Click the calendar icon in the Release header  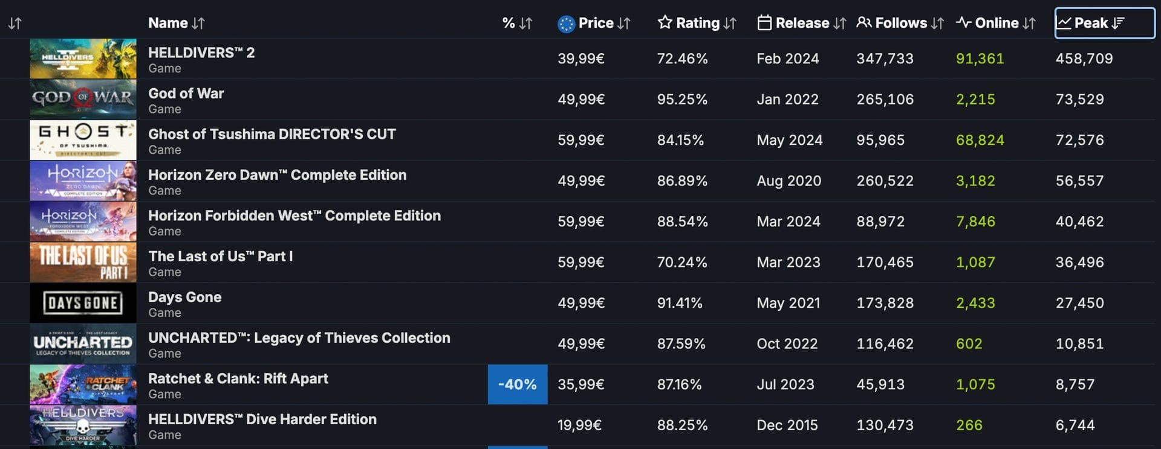point(764,23)
